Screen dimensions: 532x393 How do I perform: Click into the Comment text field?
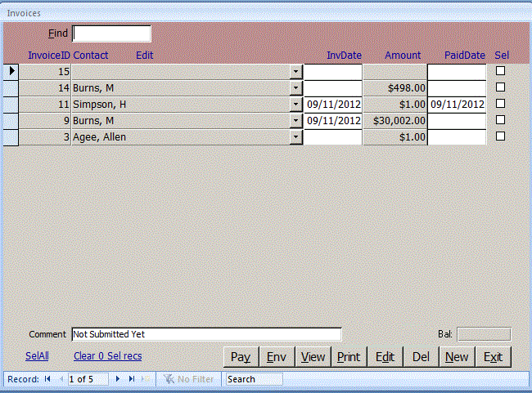click(x=206, y=334)
